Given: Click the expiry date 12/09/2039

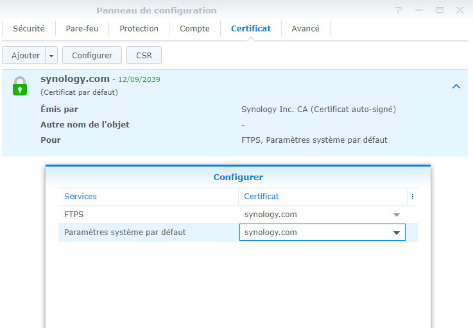Looking at the screenshot, I should click(x=139, y=79).
